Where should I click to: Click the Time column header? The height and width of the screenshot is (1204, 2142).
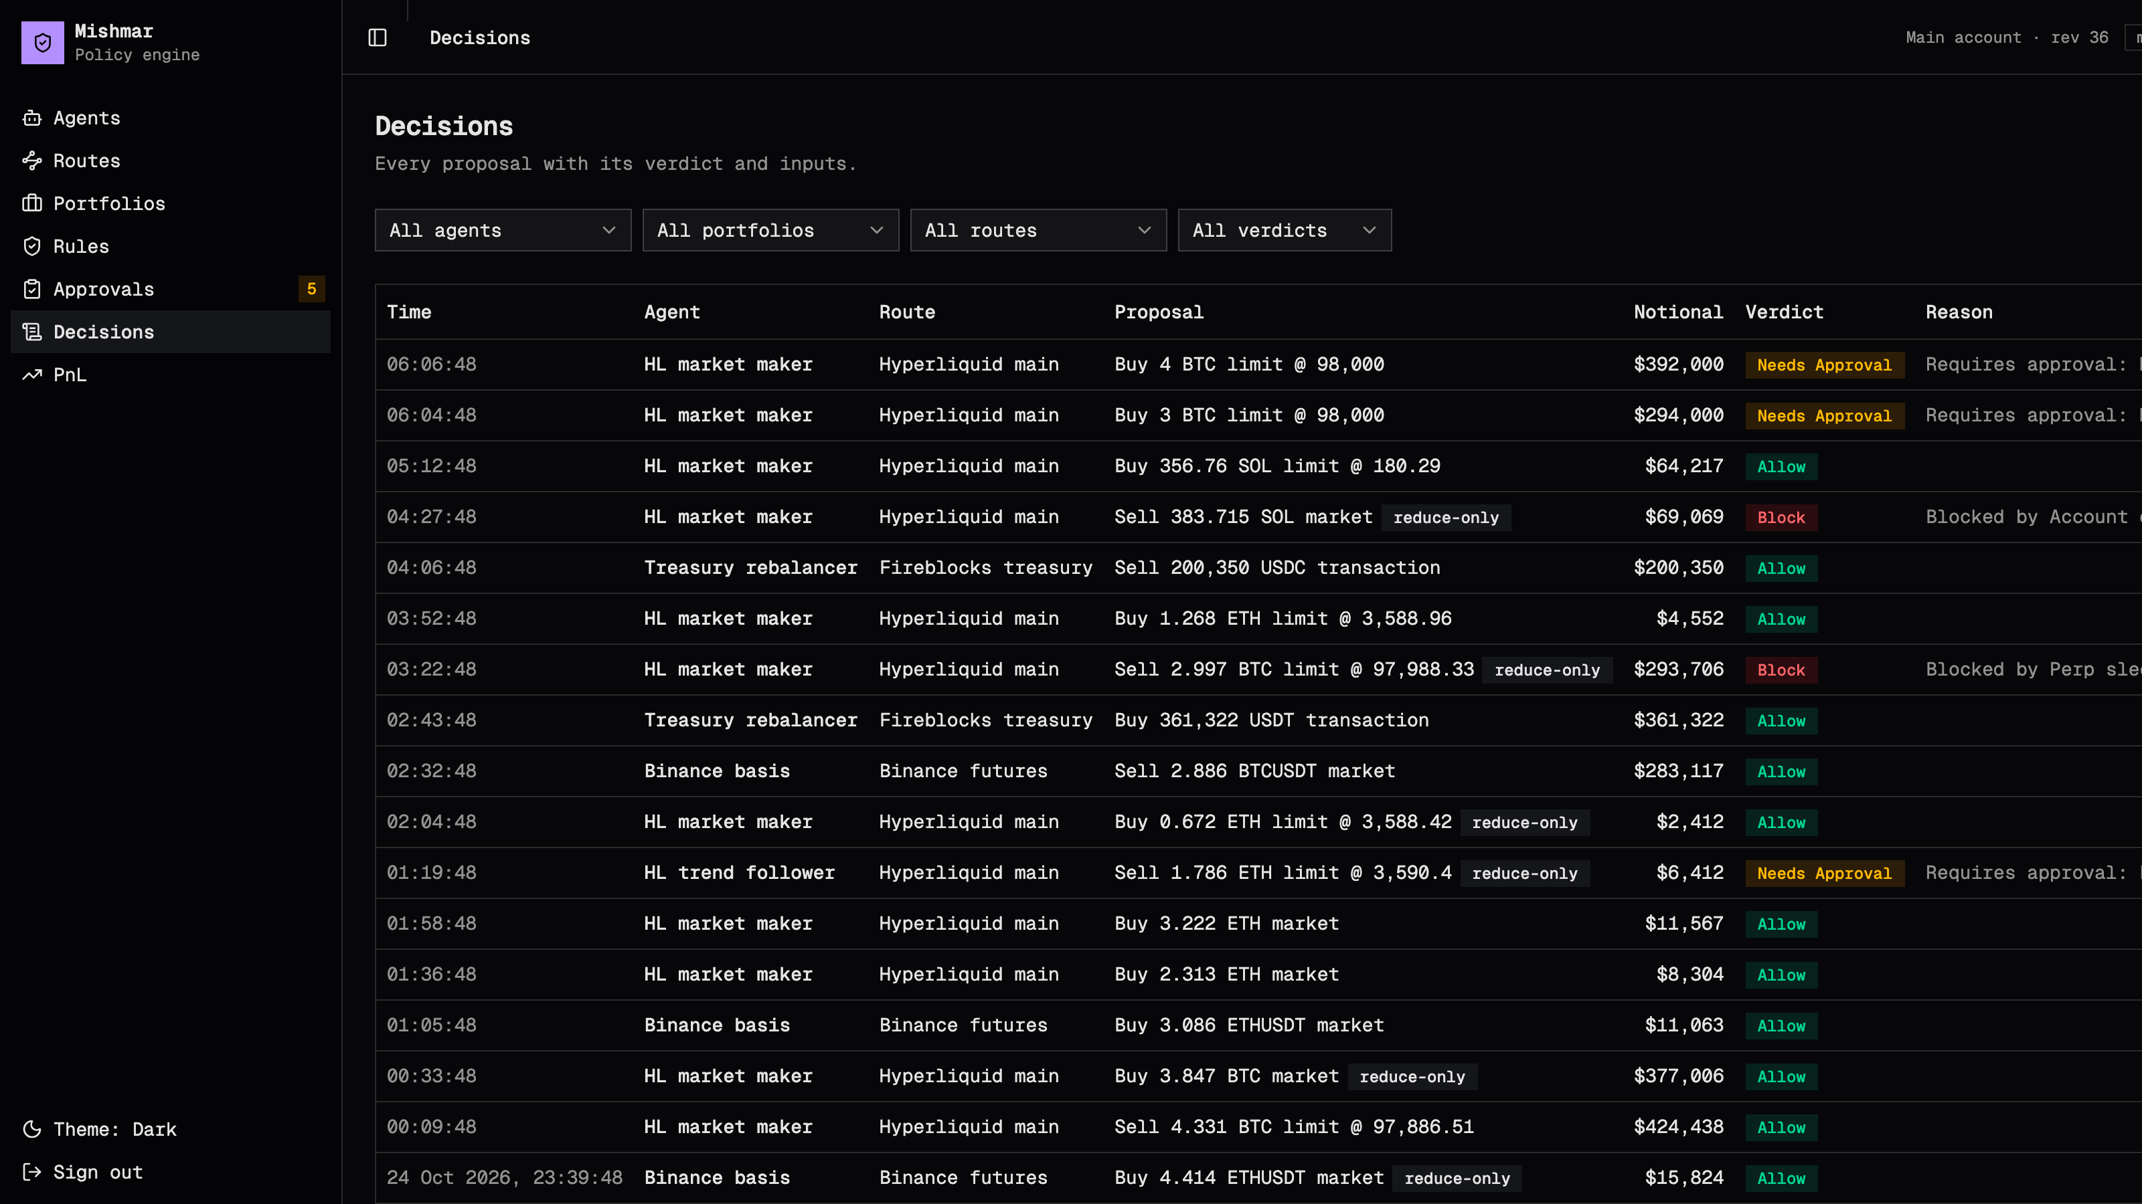tap(409, 312)
